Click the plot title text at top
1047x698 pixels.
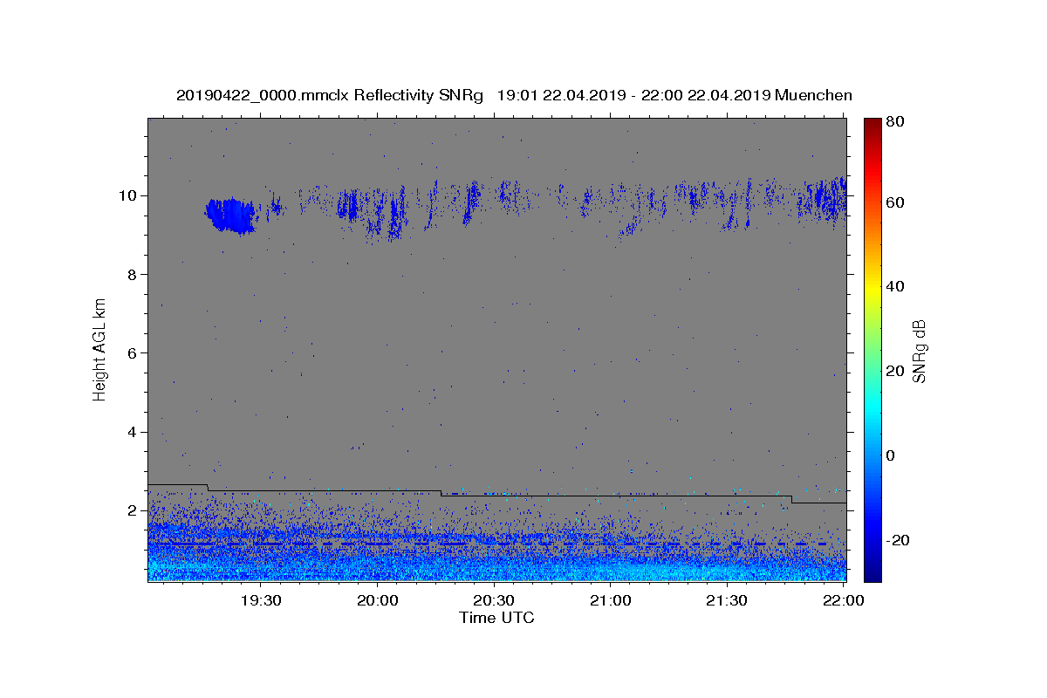tap(514, 95)
